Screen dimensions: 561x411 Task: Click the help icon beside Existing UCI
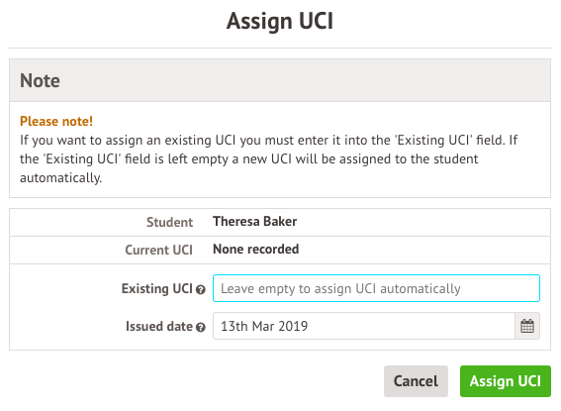tap(201, 289)
